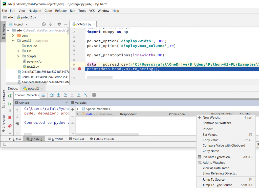The image size is (259, 191).
Task: Hide the Project panel with minus icon
Action: click(66, 24)
